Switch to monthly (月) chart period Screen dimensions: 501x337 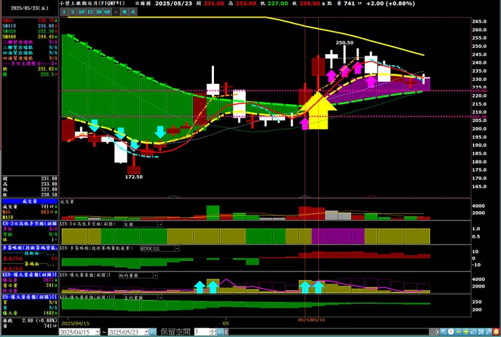[x=133, y=12]
